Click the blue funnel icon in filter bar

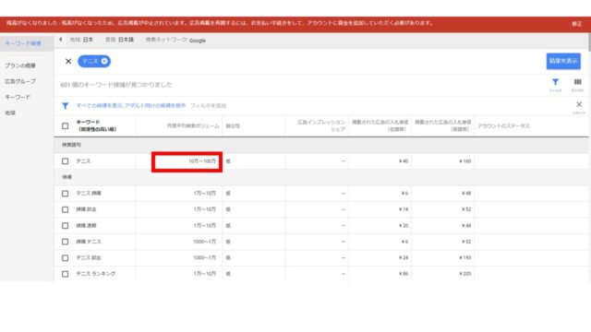[66, 106]
